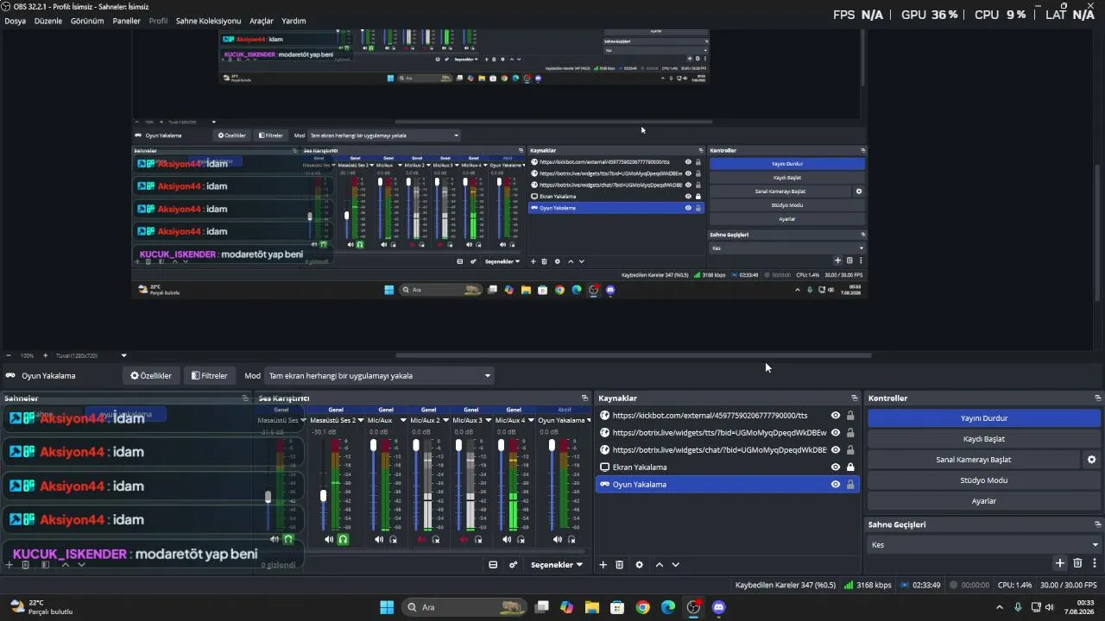Open virtual camera settings gear
Screen dimensions: 1105x621
(1092, 460)
